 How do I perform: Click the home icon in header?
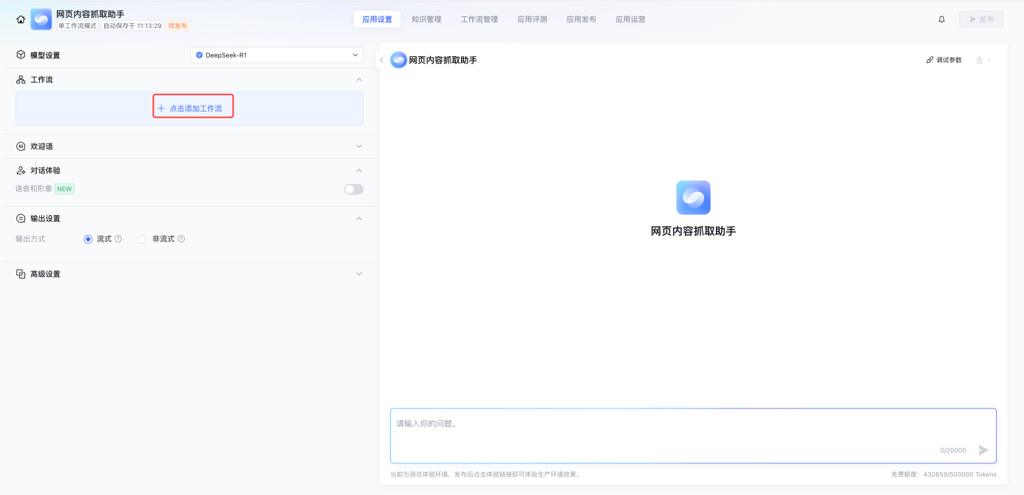[21, 19]
